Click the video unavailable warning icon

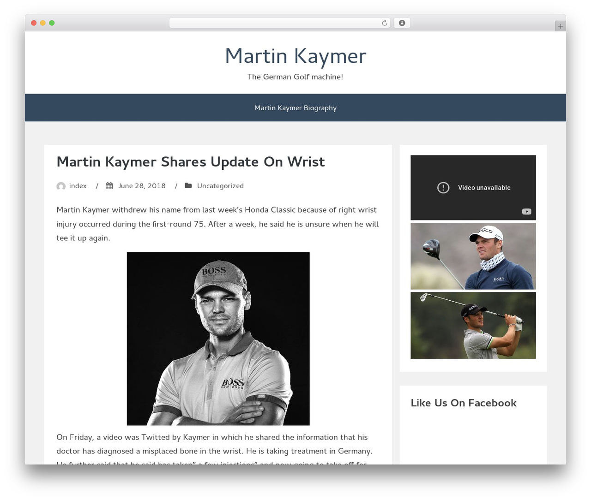(x=443, y=188)
